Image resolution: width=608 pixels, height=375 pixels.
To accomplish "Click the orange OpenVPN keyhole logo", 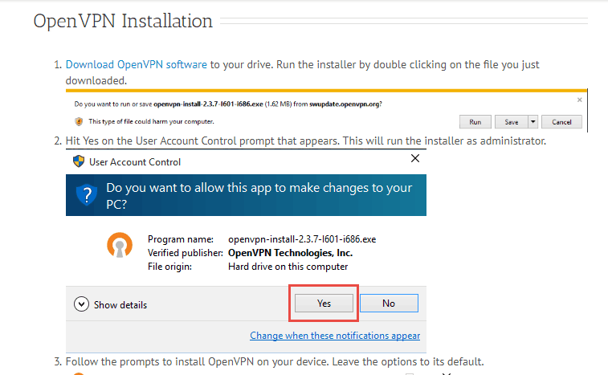I will (120, 245).
